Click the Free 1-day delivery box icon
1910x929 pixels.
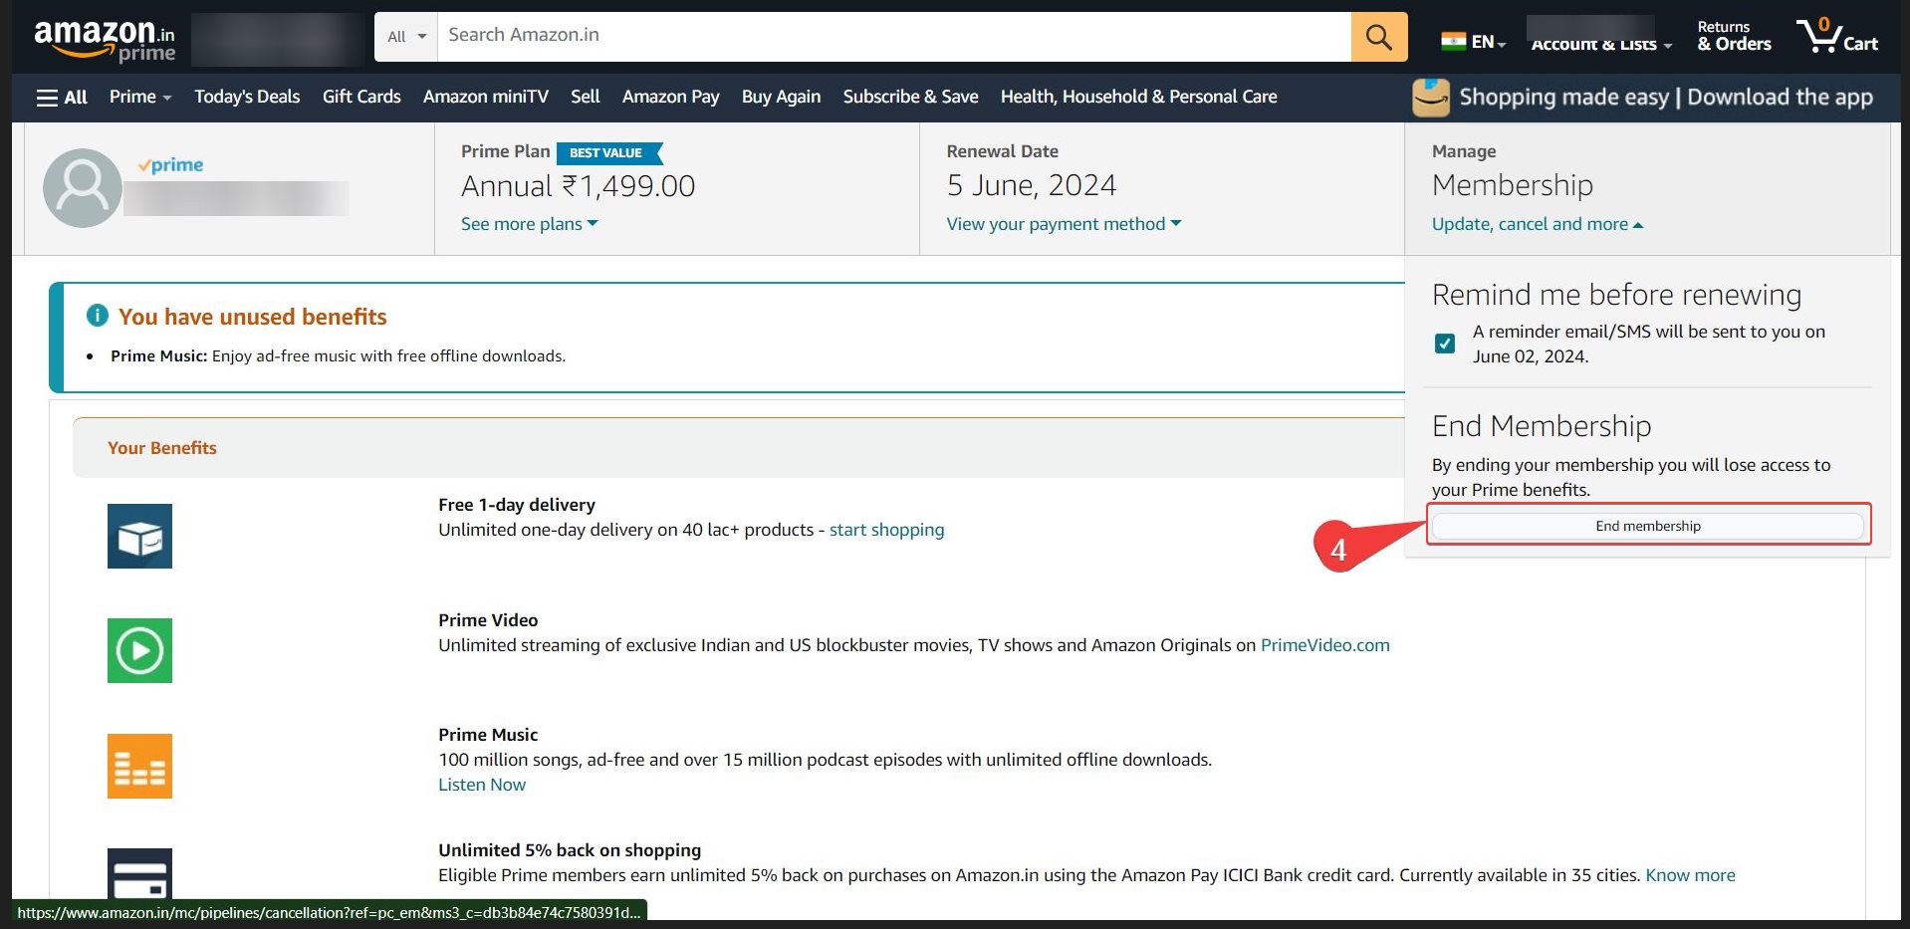tap(139, 536)
